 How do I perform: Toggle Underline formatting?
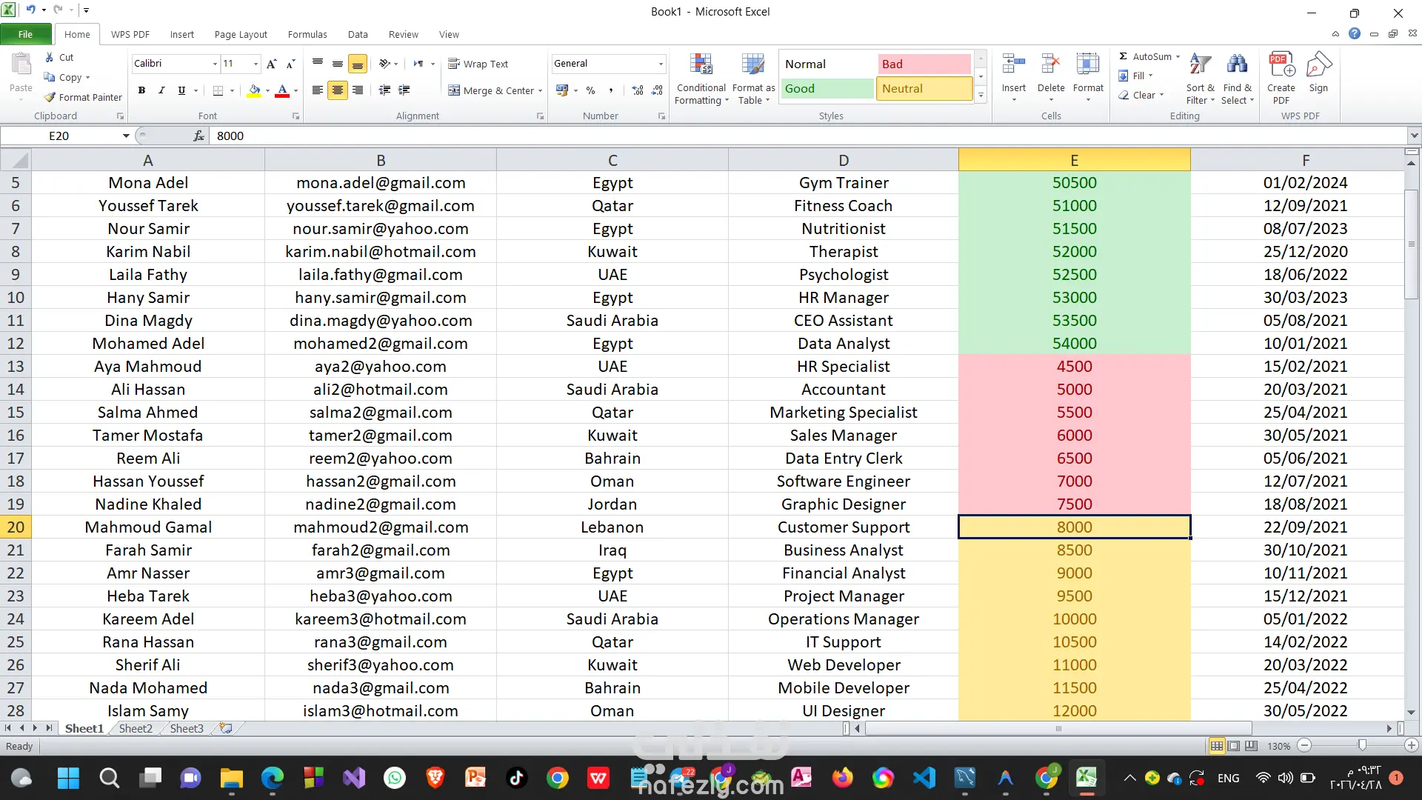[x=181, y=90]
